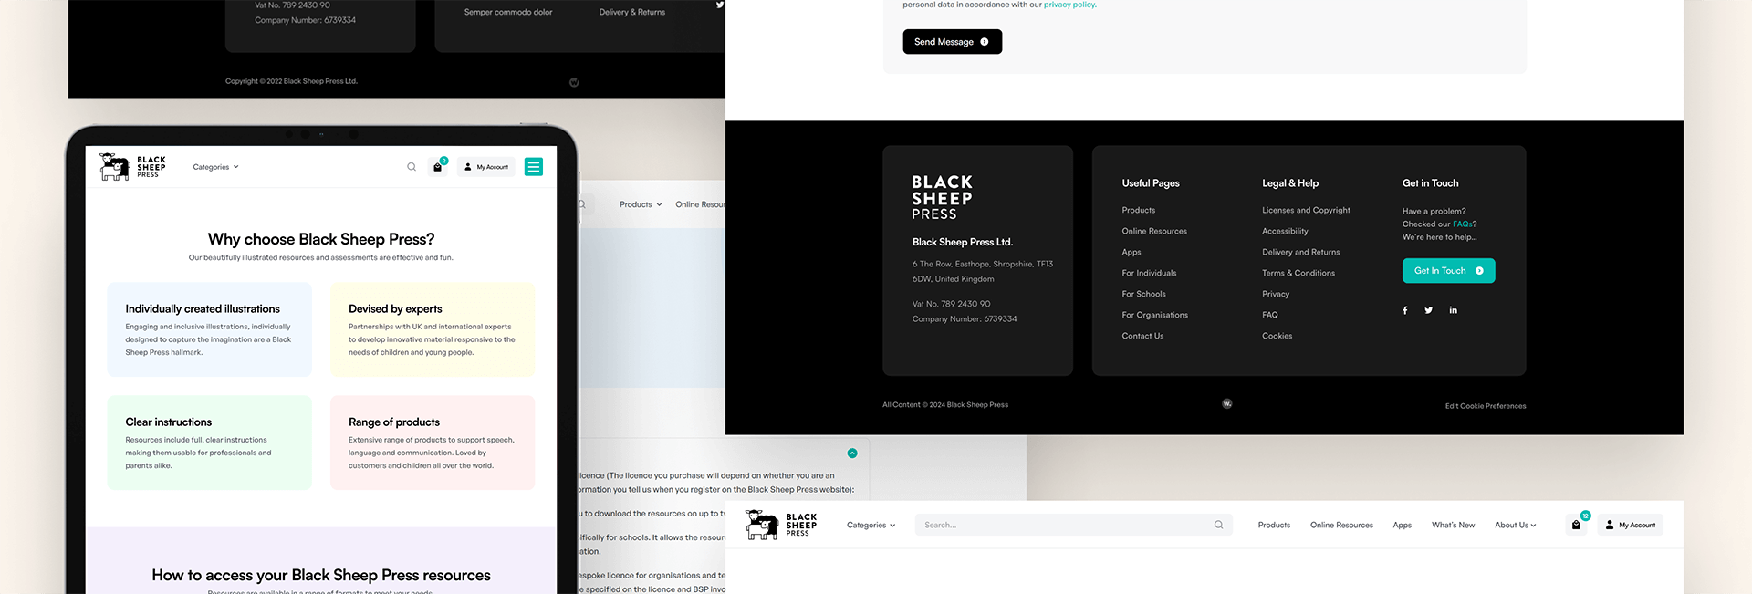The image size is (1752, 594).
Task: Click For Individuals footer link
Action: (1149, 273)
